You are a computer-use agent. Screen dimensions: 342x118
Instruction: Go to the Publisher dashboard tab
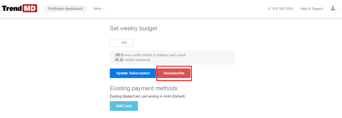65,9
